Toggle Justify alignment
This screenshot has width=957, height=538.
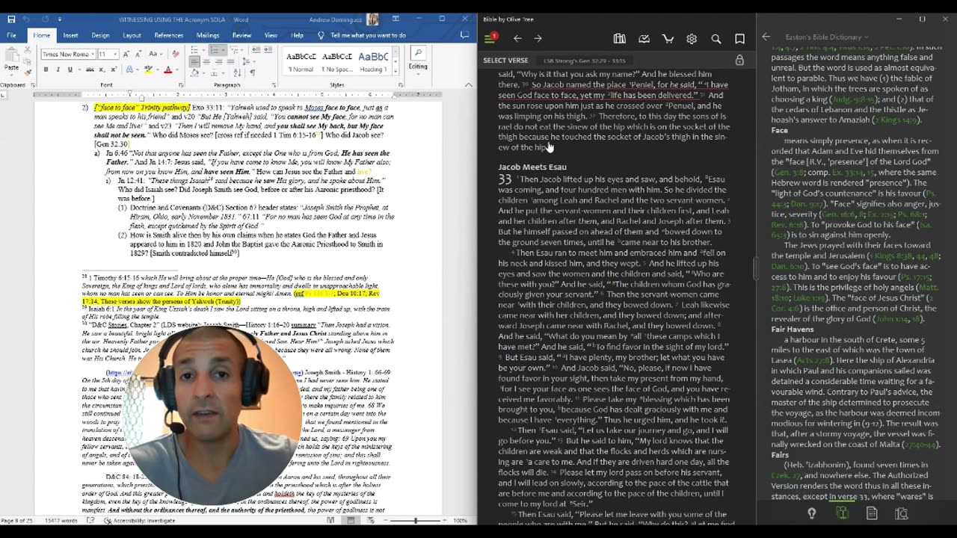232,61
